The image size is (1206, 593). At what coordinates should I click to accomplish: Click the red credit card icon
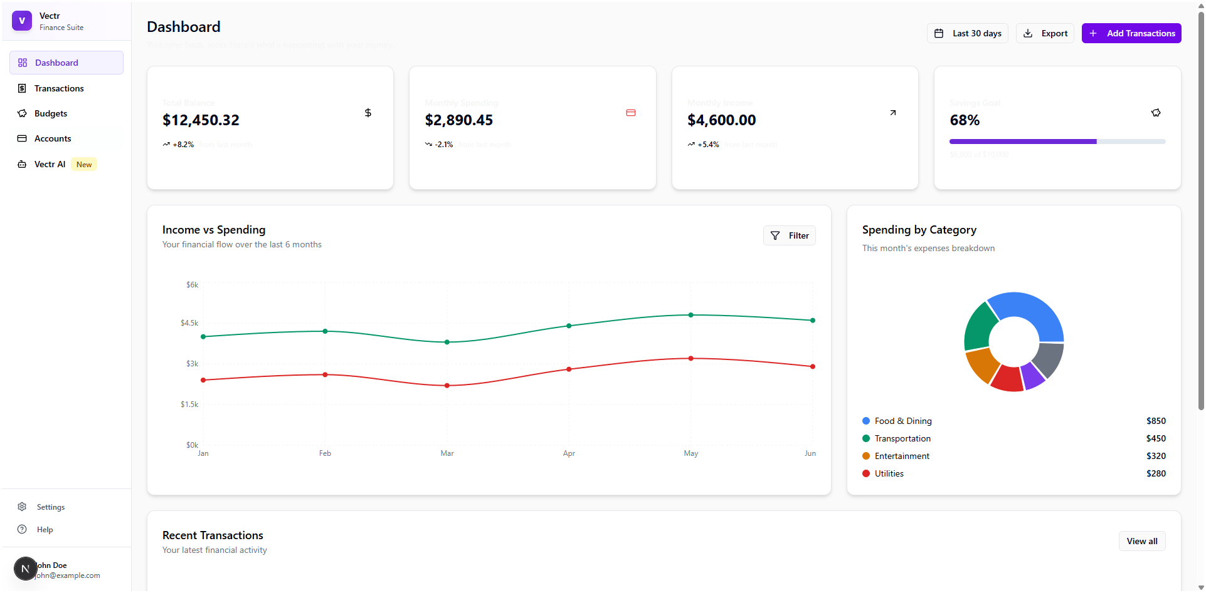click(x=631, y=113)
